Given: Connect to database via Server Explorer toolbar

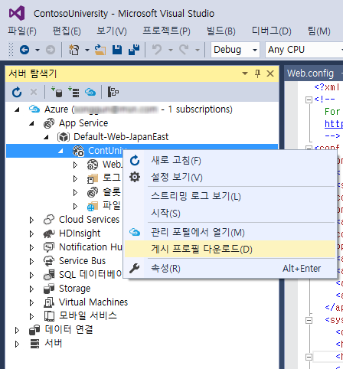Looking at the screenshot, I should 57,92.
